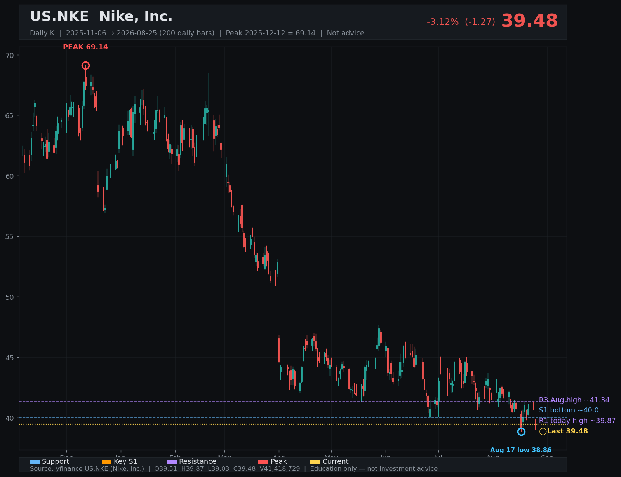Click the R1 today high ~39.87 label
621x477 pixels.
577,421
